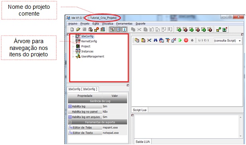Click the scissors cut icon in script toolbar
Screen dimensions: 246x145
coord(149,40)
